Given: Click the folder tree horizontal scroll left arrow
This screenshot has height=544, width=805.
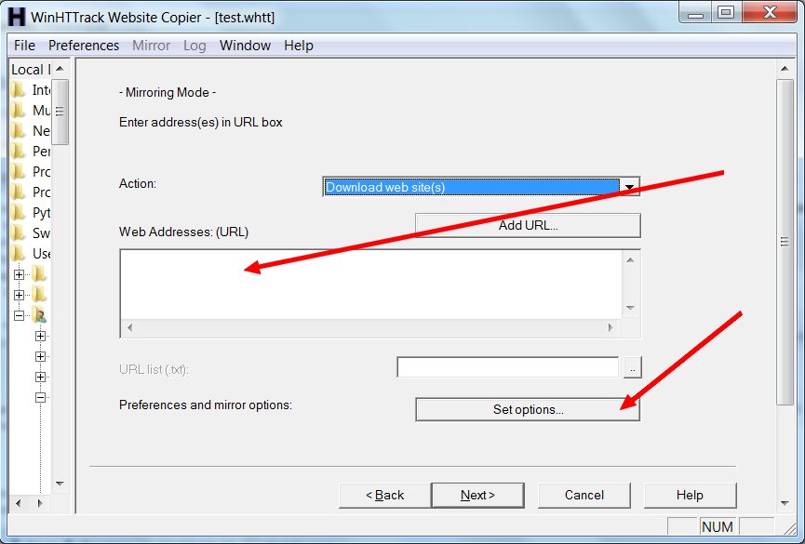Looking at the screenshot, I should [19, 503].
